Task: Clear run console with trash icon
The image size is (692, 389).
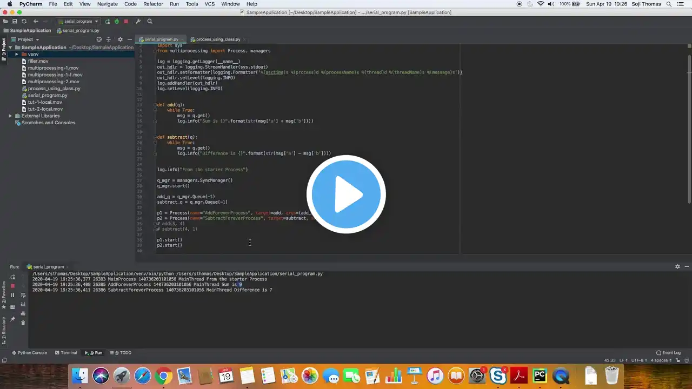Action: click(23, 323)
